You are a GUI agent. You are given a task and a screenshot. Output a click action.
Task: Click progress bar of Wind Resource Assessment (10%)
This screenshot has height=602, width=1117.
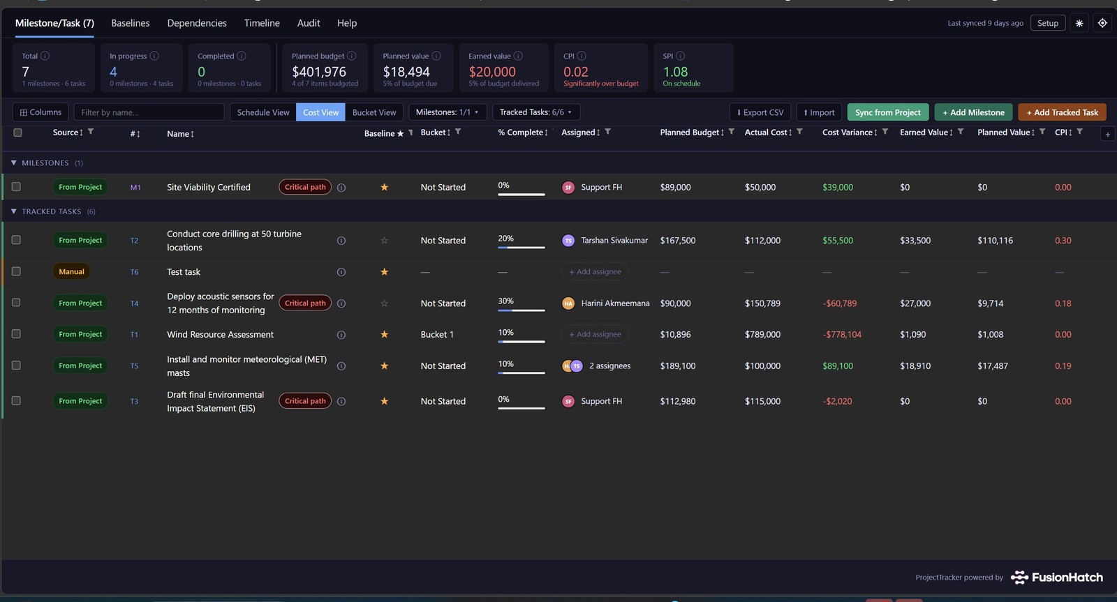[x=521, y=341]
